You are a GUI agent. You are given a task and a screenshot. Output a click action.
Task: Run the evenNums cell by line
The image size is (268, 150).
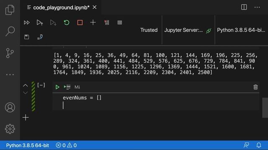click(67, 87)
